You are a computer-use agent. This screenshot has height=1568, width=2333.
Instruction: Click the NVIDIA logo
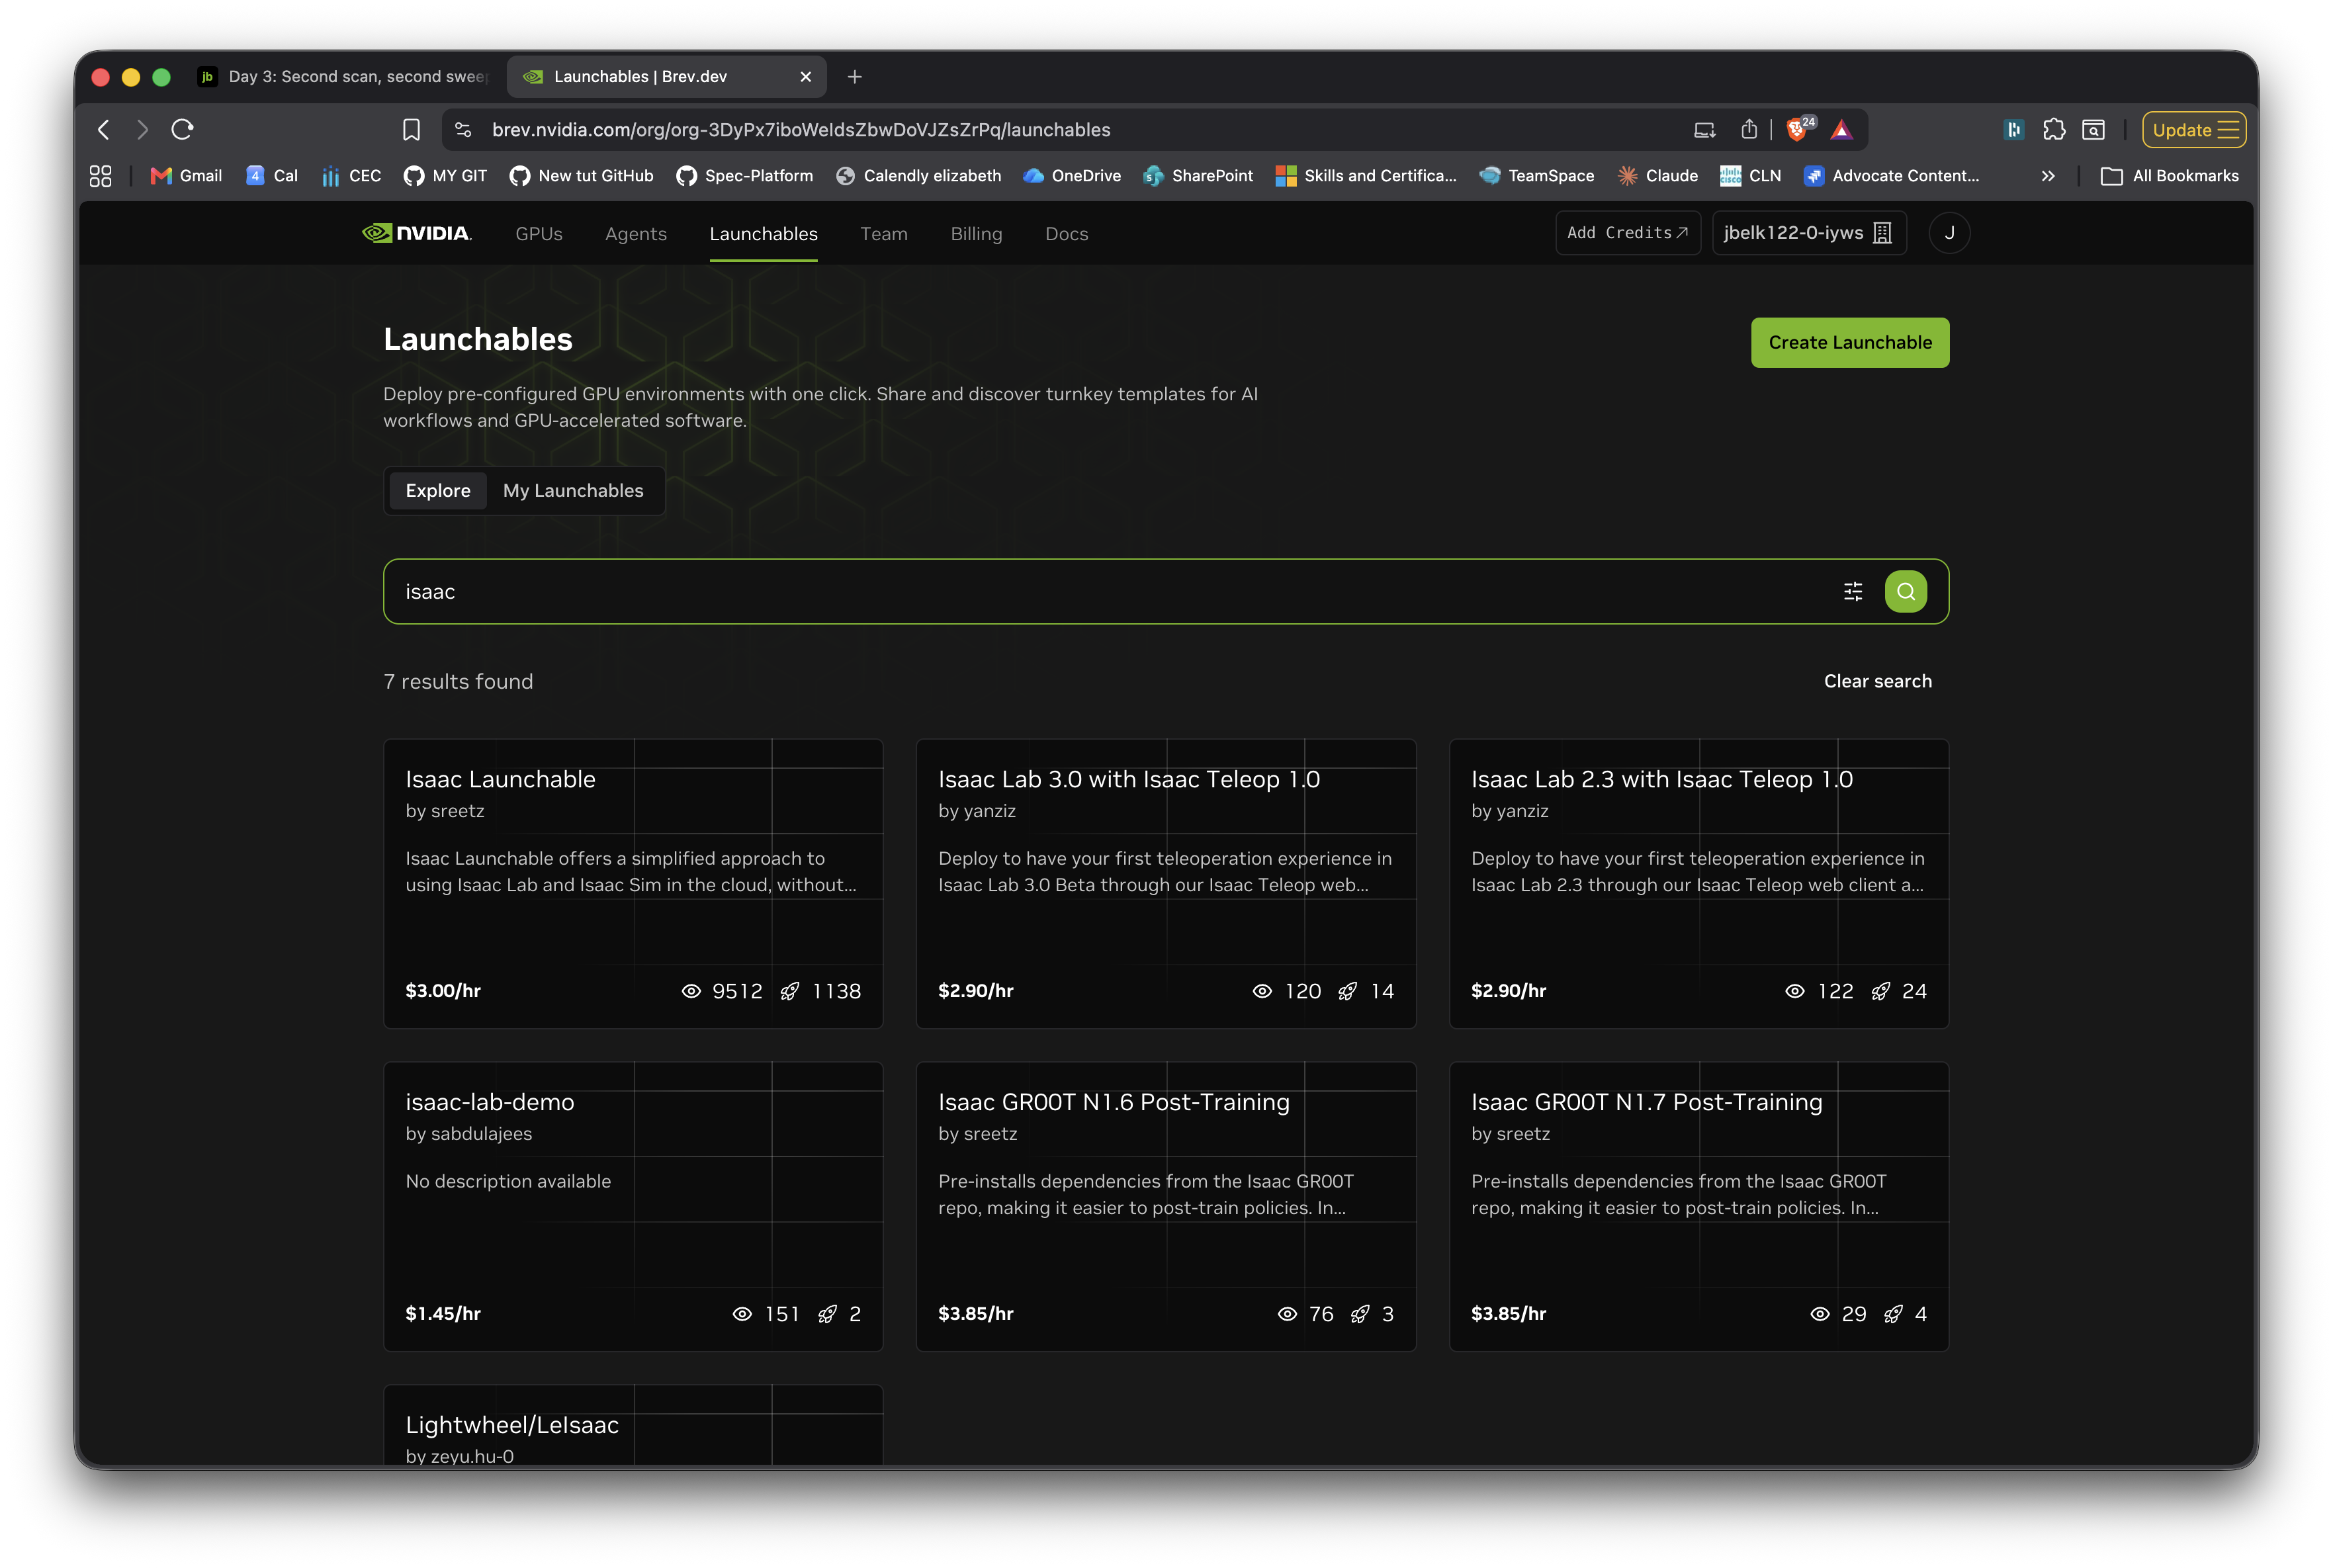point(416,233)
